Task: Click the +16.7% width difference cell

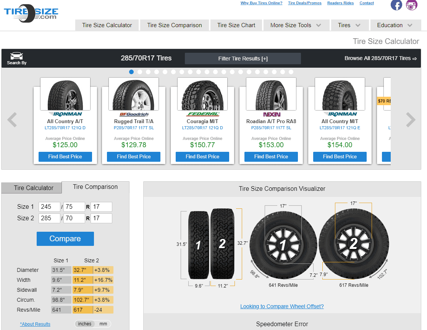Action: pos(103,280)
